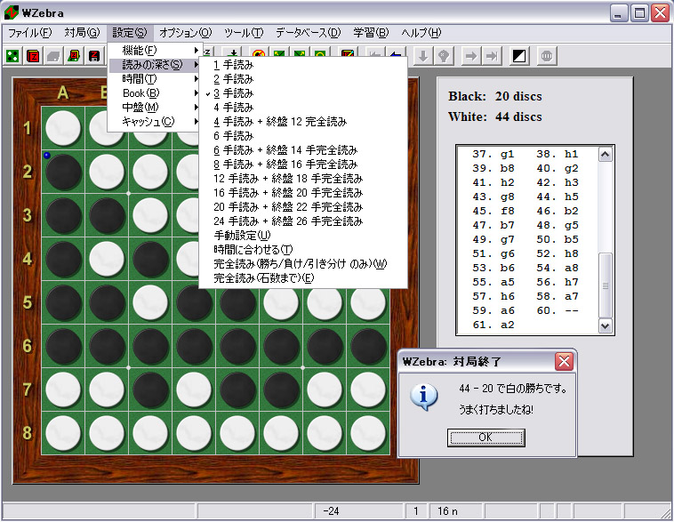This screenshot has width=674, height=522.
Task: Open the 設定(S) menu
Action: [130, 33]
